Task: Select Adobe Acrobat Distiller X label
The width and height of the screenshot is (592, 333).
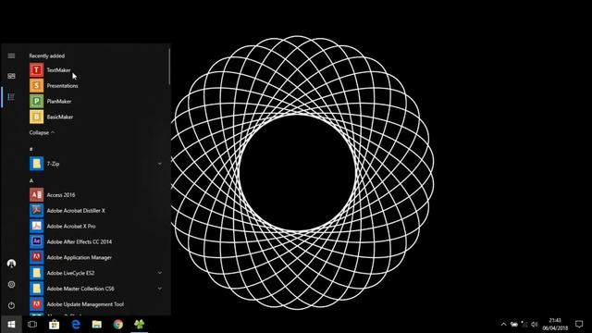Action: [x=76, y=210]
